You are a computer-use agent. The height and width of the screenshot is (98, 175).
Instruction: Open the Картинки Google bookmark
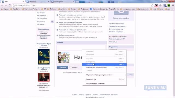click(97, 9)
